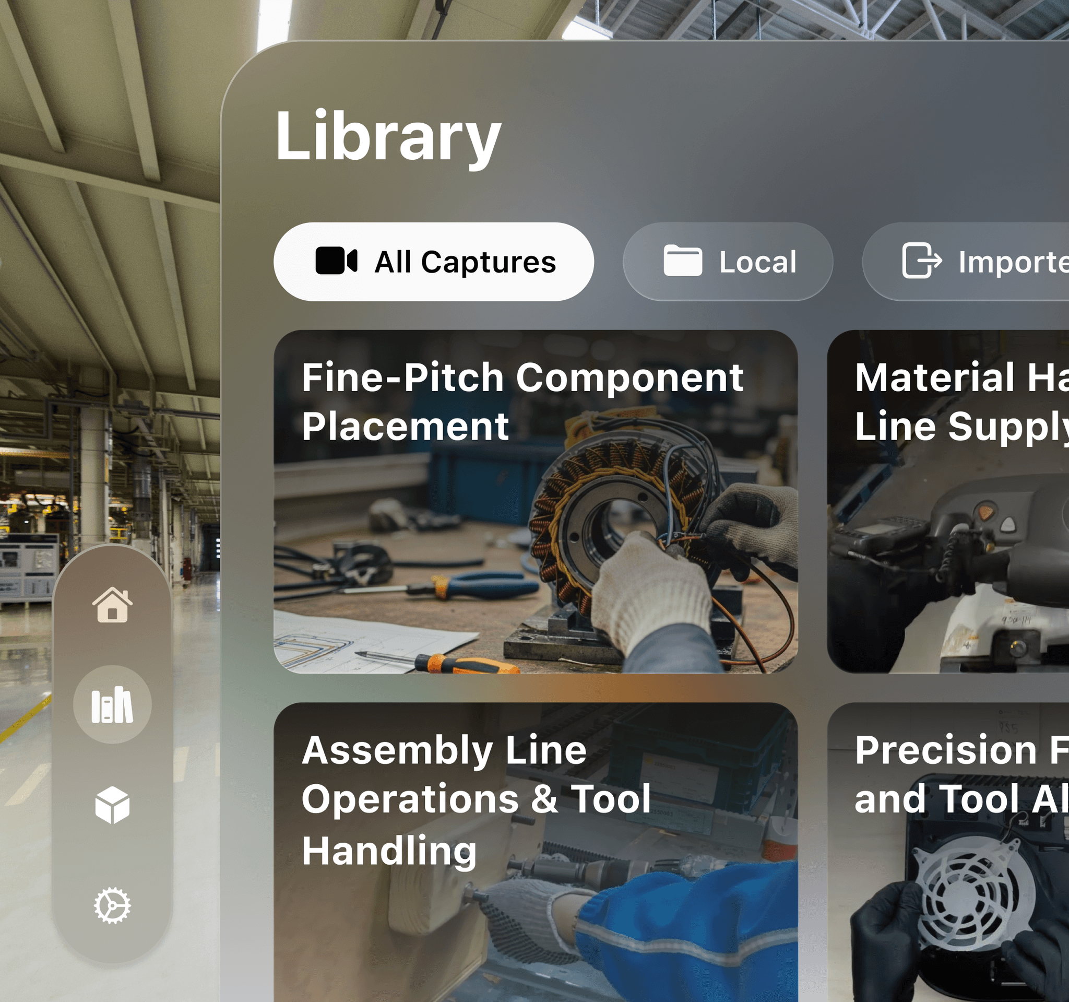
Task: Click the folder icon on Local pill
Action: tap(683, 262)
